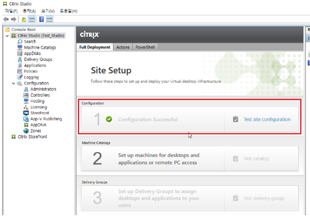Select AppDisks in the tree
Viewport: 310px width, 216px height.
(x=32, y=53)
